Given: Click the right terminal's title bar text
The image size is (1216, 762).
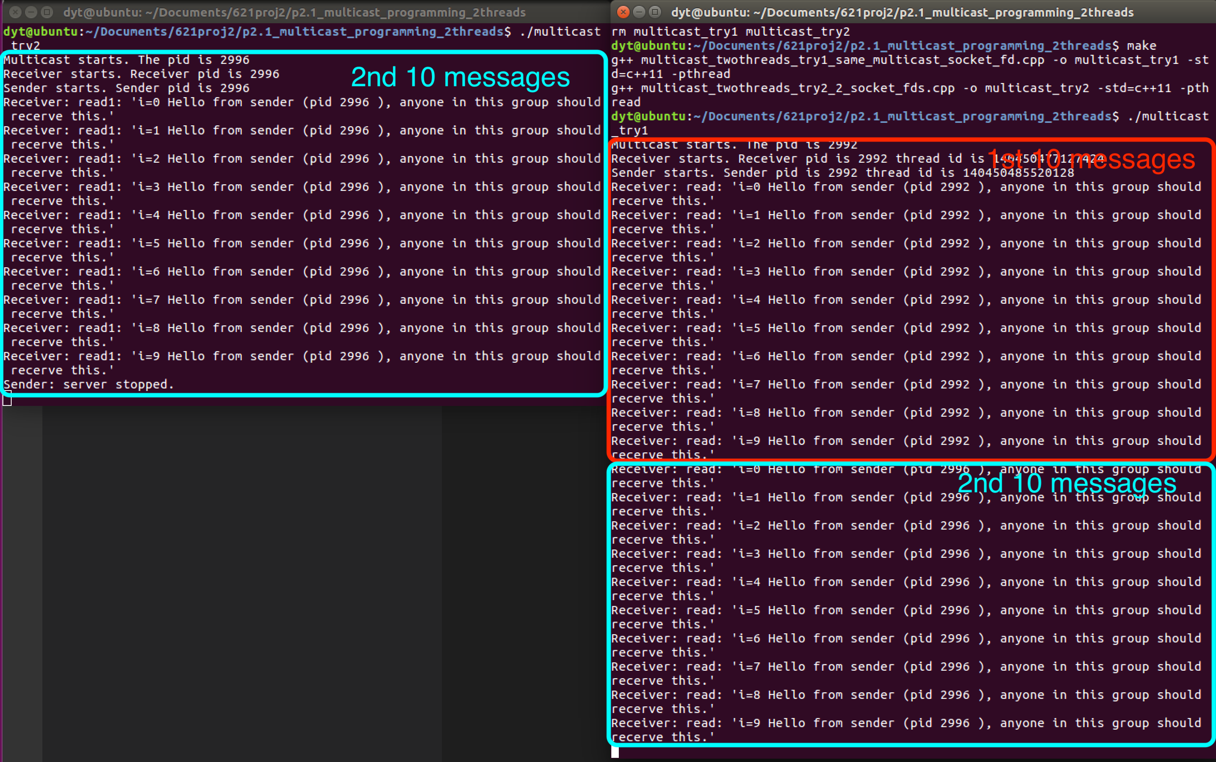Looking at the screenshot, I should click(902, 12).
